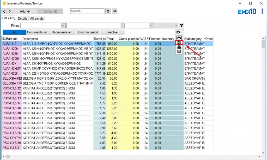
Task: Click the printer icon above the table
Action: click(178, 32)
